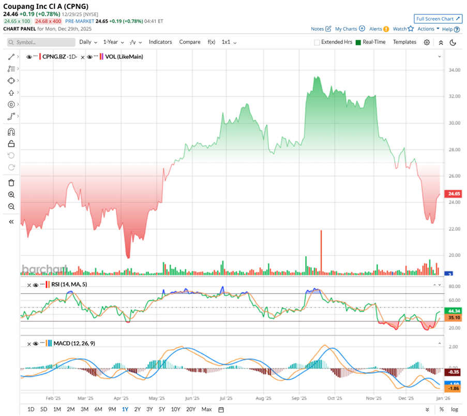Open the Help question icon
Screen dimensions: 467x416
pos(457,29)
